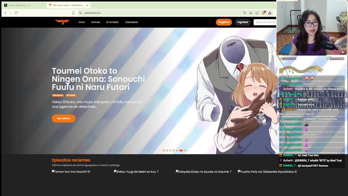Viewport: 348px width, 196px height.
Task: Click the active elongated carousel indicator
Action: [x=181, y=150]
